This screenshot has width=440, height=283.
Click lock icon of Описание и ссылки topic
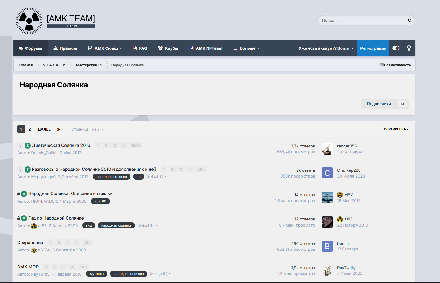18,193
